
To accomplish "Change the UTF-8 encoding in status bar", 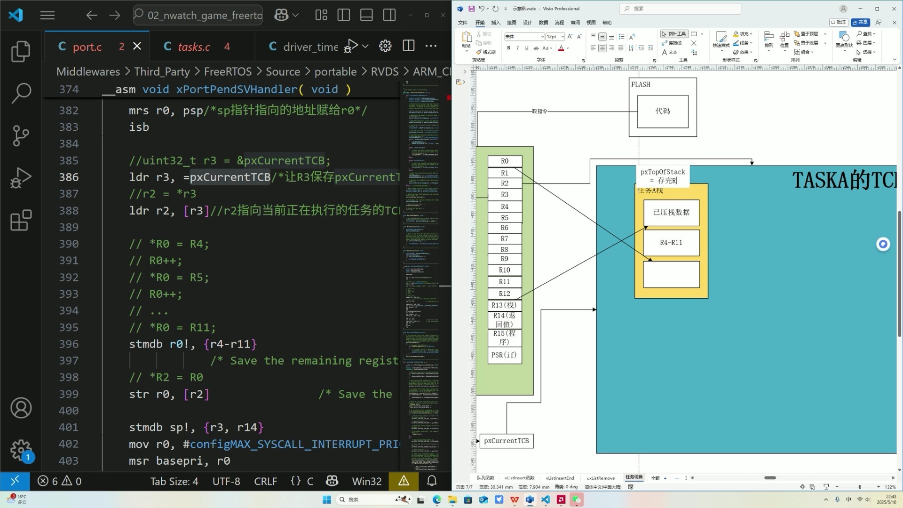I will pyautogui.click(x=226, y=481).
